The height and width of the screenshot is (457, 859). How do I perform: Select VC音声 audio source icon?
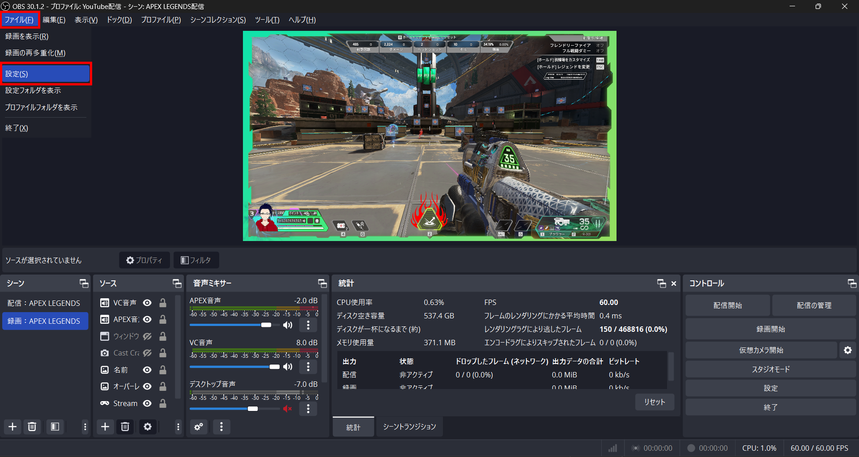click(104, 303)
